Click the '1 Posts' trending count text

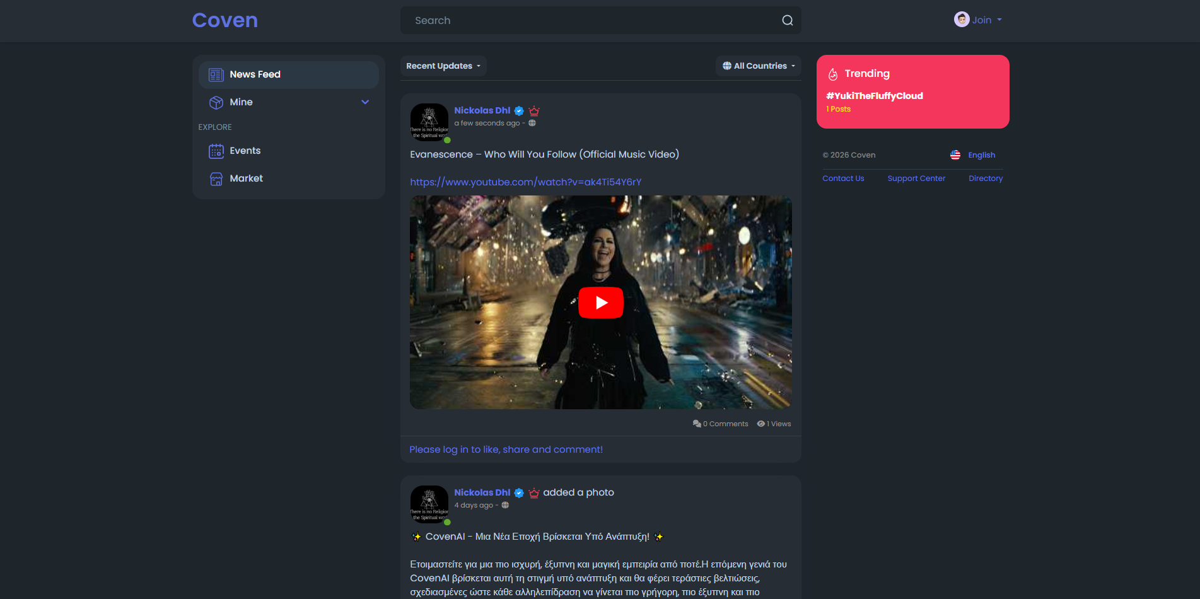(839, 109)
